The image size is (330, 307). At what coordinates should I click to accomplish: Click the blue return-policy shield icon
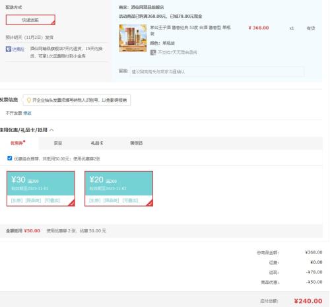tap(9, 49)
